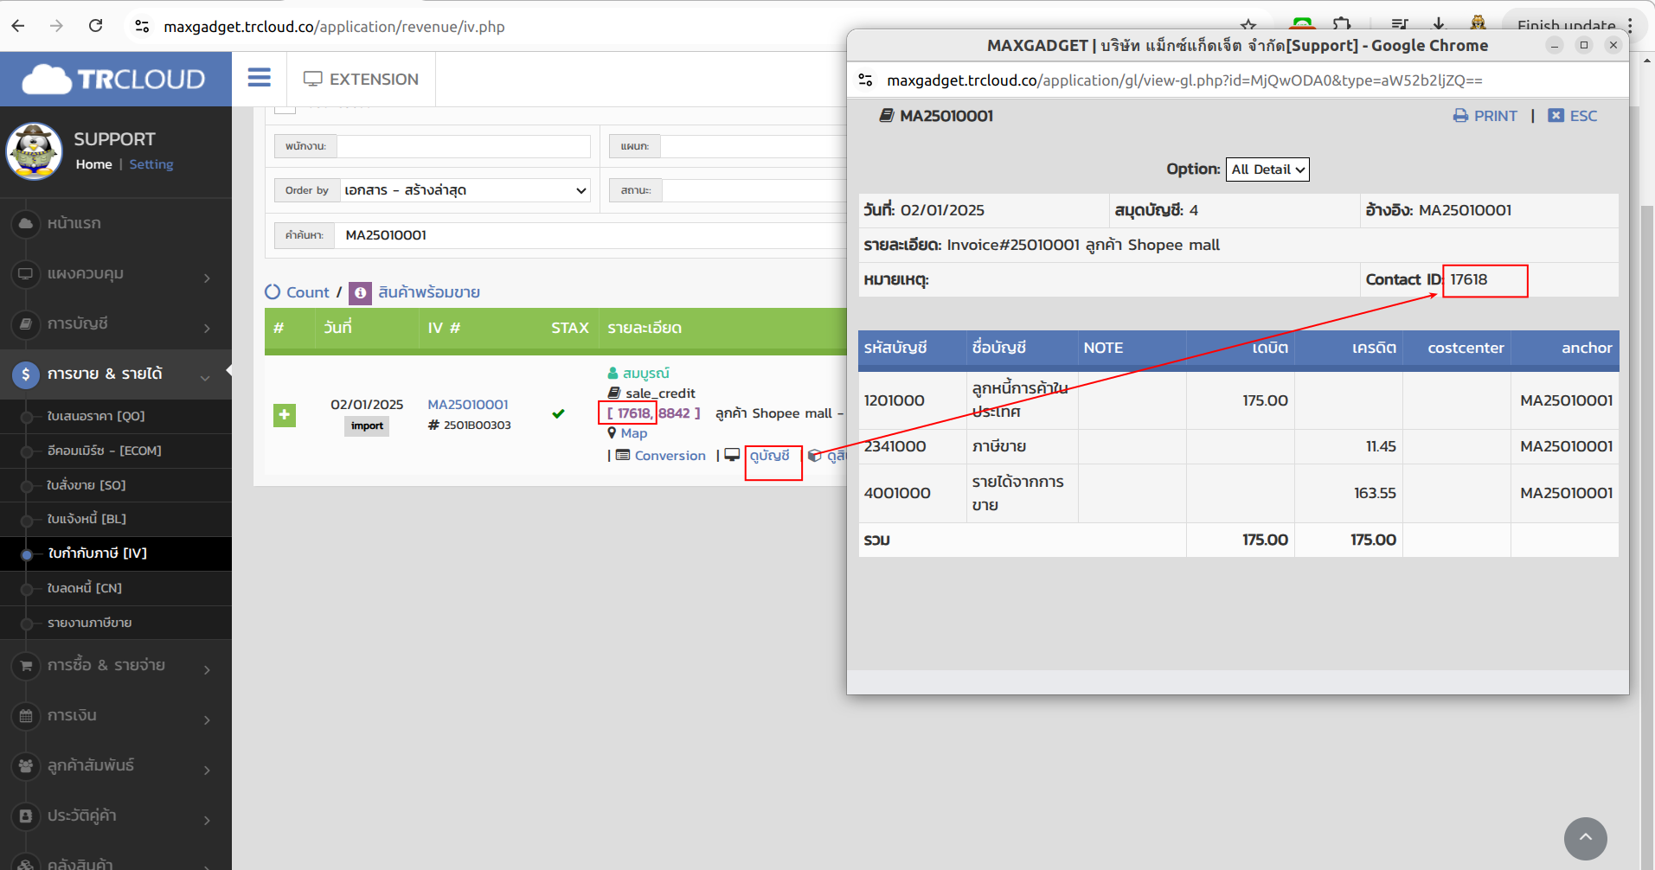Click the calendar icon beside การเงิน
The image size is (1655, 870).
click(26, 716)
